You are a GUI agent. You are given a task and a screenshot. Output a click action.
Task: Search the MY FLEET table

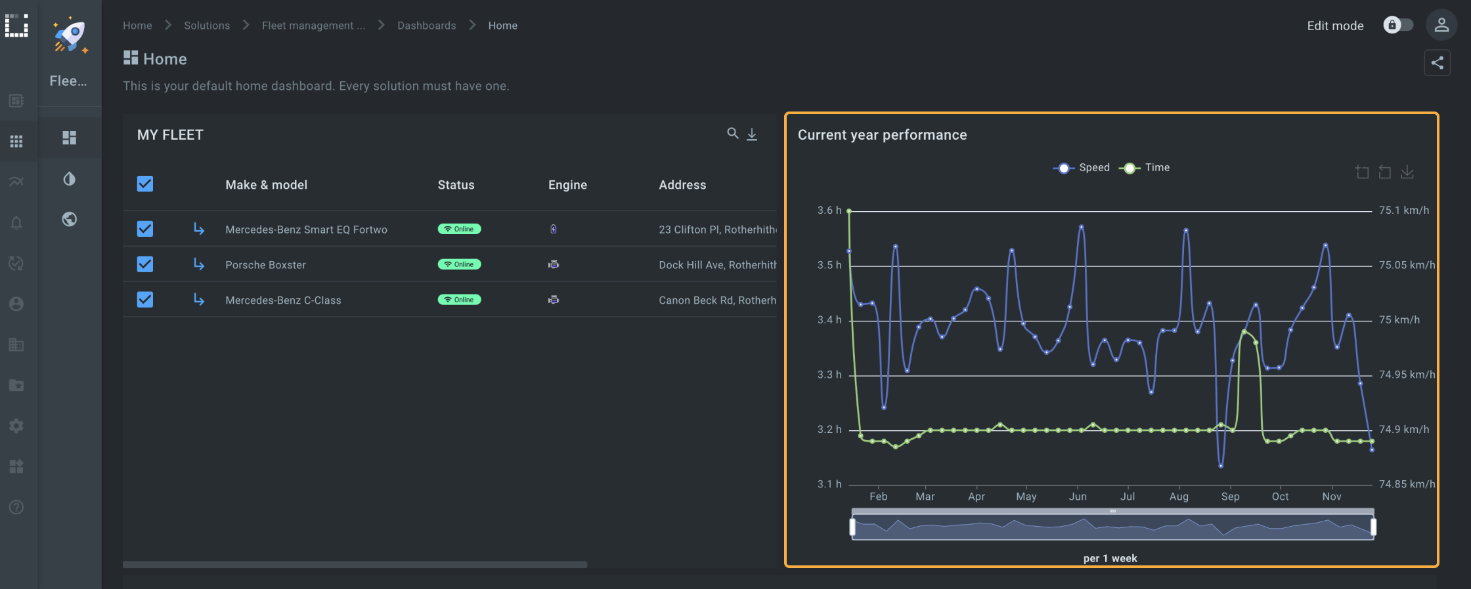pos(733,134)
